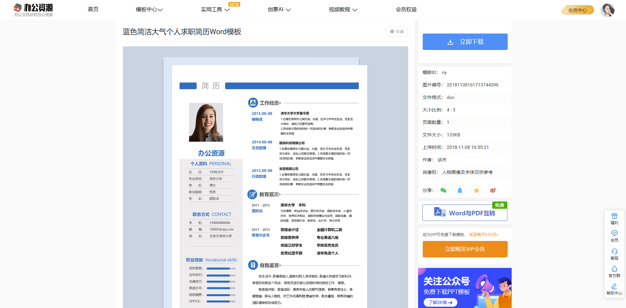This screenshot has width=626, height=308.
Task: Open 帮助中心 help icon
Action: pos(614,289)
